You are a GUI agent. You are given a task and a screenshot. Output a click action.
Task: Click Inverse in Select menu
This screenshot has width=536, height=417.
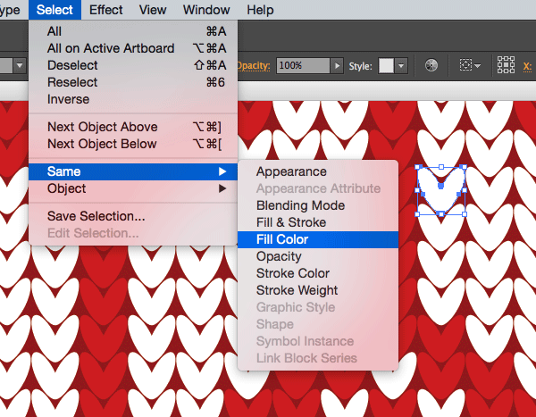[69, 99]
